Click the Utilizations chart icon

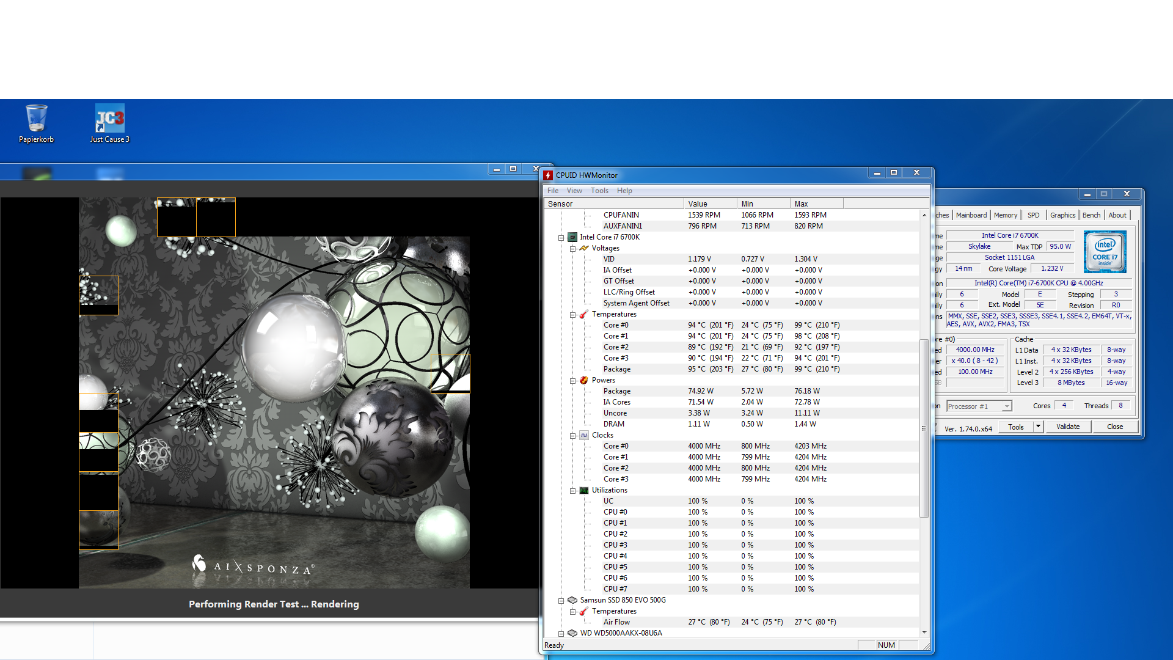[584, 490]
